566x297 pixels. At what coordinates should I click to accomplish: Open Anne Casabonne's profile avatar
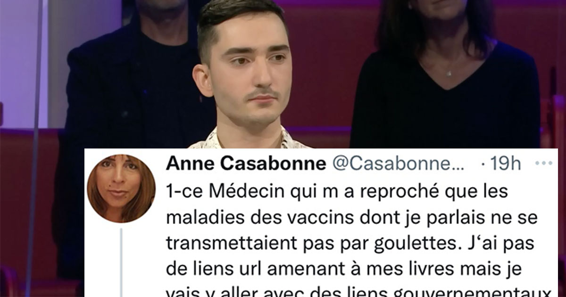(x=121, y=189)
